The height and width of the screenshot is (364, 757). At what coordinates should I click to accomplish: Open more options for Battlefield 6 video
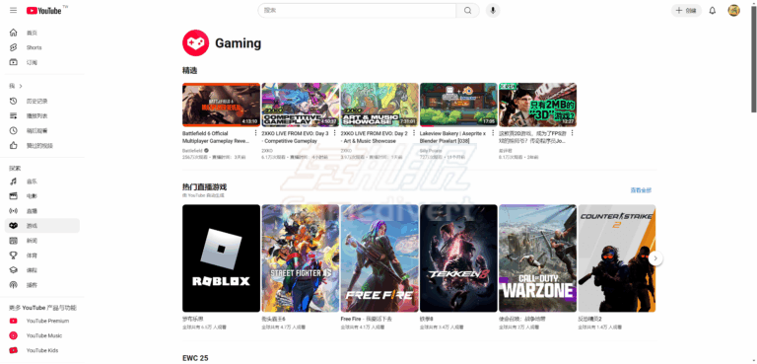(256, 133)
